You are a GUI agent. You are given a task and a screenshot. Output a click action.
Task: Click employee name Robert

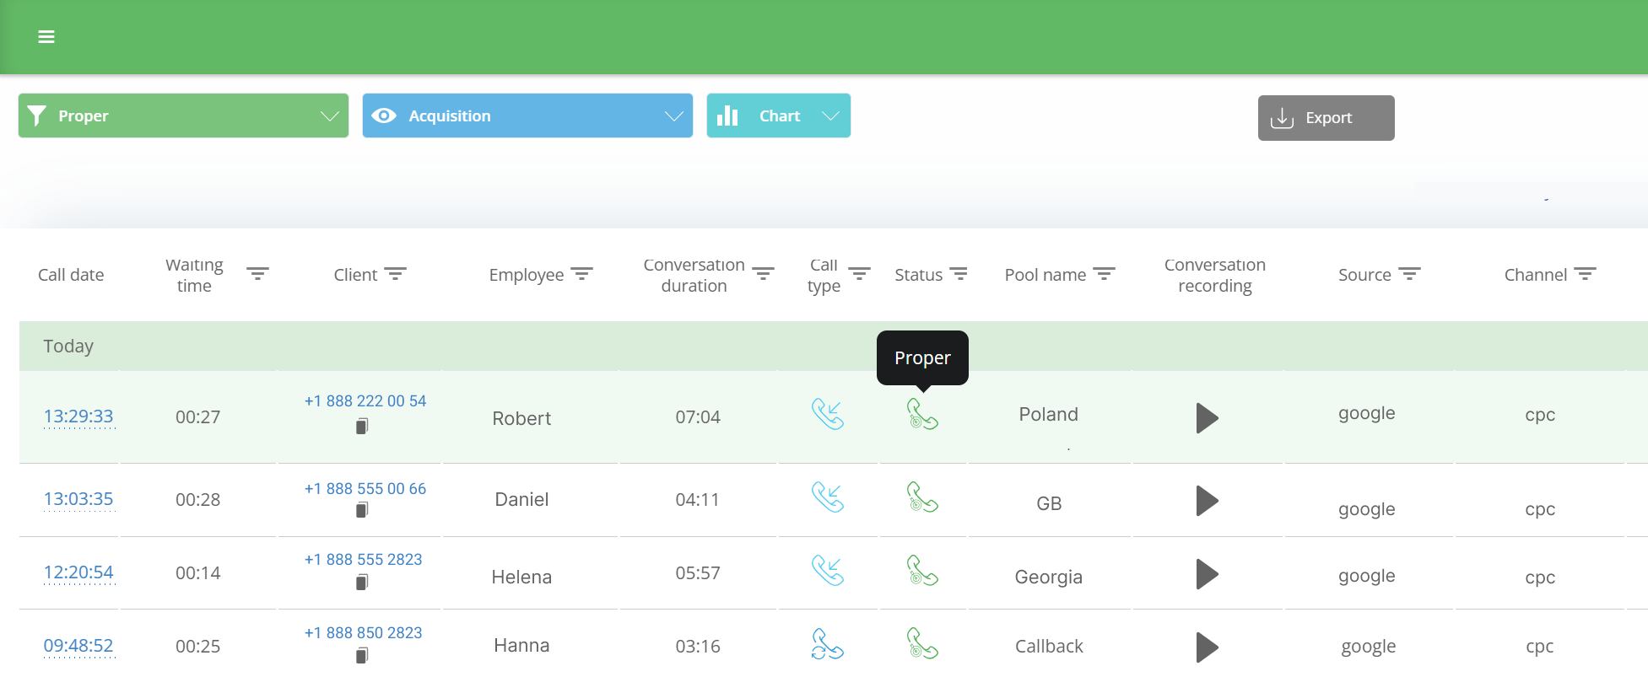521,419
